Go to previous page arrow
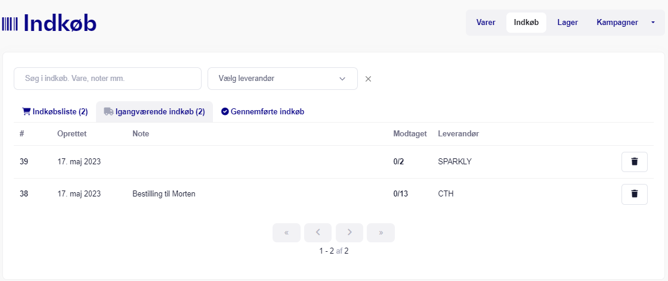The image size is (668, 281). [x=318, y=233]
